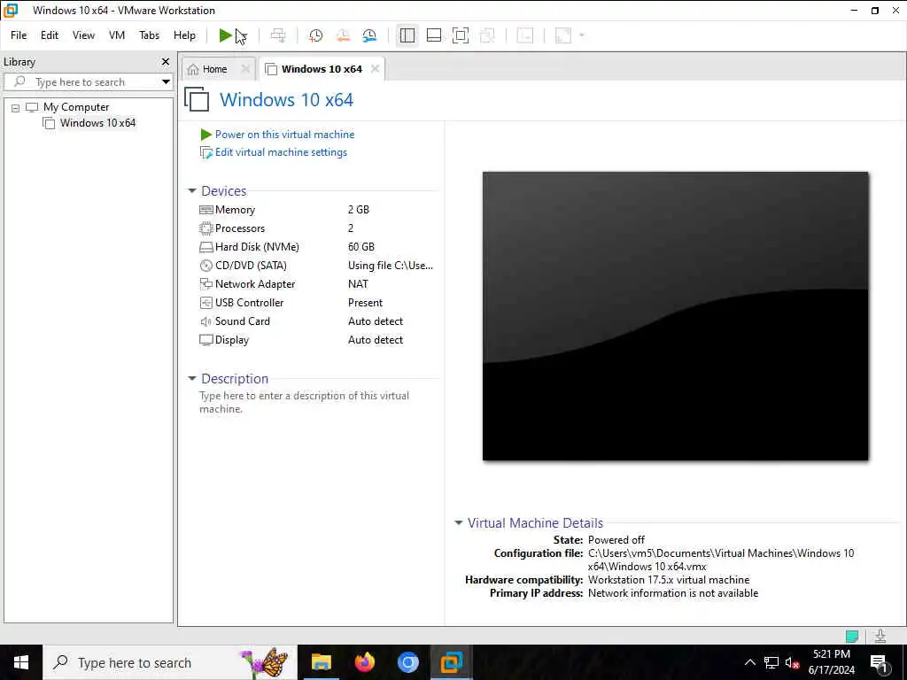Click the status bar download icon

click(x=880, y=636)
